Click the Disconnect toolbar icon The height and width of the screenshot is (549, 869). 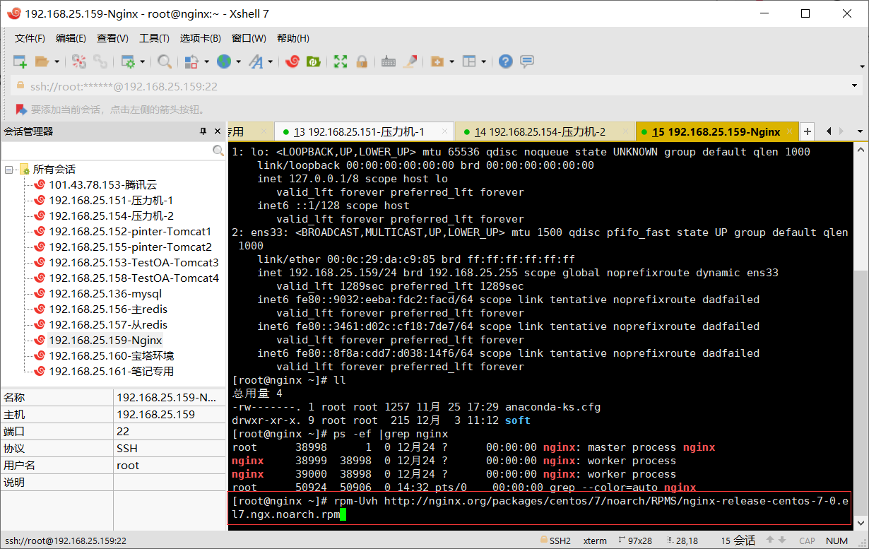click(x=79, y=61)
